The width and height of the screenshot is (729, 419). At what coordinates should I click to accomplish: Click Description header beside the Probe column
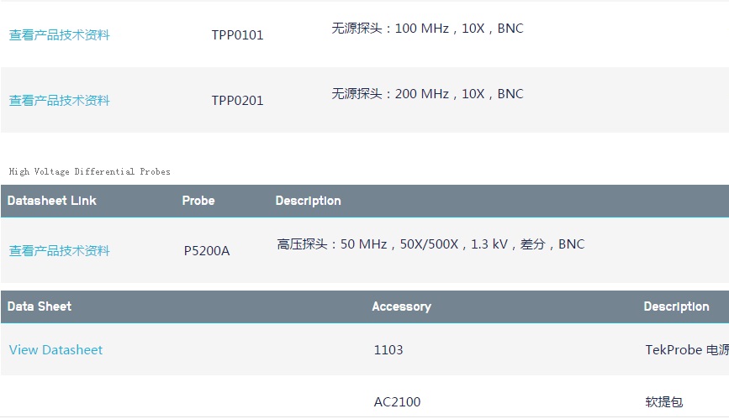[x=309, y=201]
